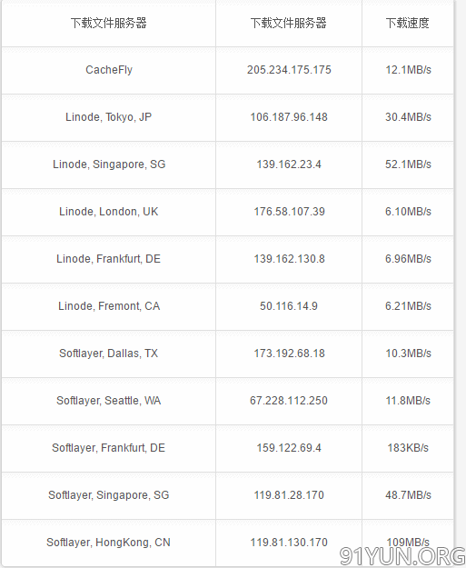
Task: Select Linode, Frankfurt, DE entry
Action: pos(109,259)
